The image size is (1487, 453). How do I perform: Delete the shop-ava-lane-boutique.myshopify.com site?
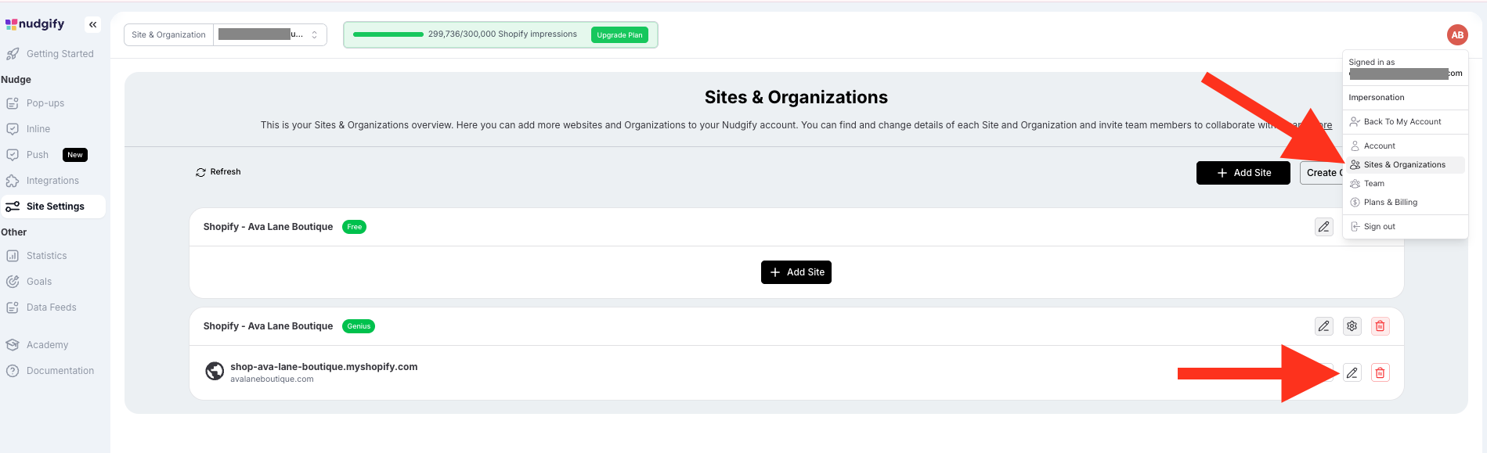click(x=1381, y=373)
